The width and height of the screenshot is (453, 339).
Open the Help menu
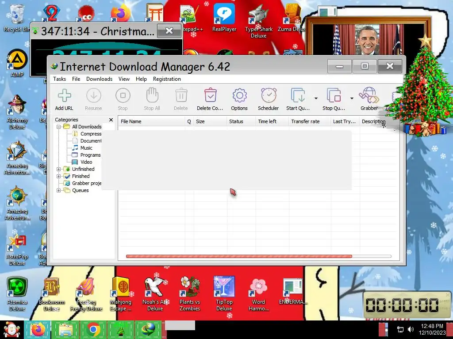141,79
